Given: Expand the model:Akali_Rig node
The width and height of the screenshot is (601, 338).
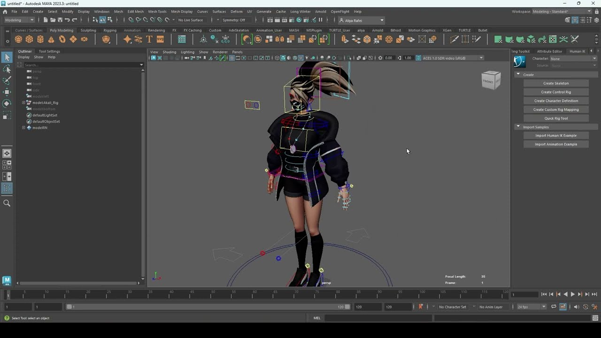Looking at the screenshot, I should (x=23, y=102).
